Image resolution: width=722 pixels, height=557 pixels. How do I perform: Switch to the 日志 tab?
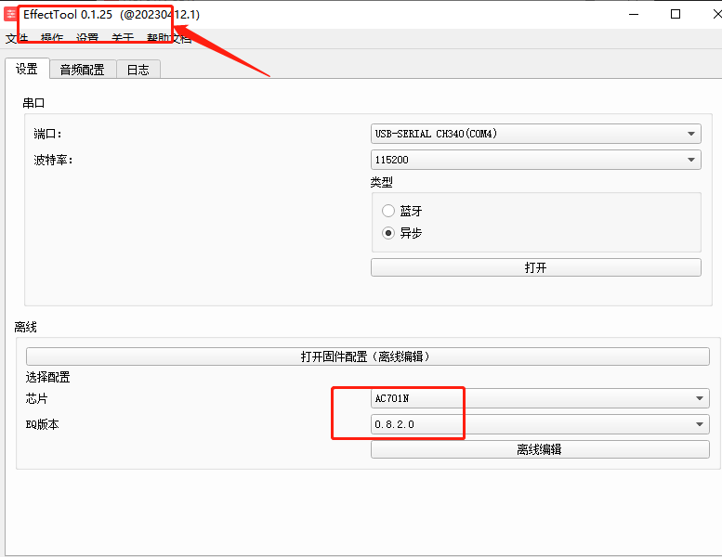(x=138, y=70)
